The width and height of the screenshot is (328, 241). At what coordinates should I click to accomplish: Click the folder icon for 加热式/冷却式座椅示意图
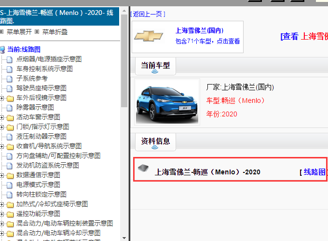10,204
